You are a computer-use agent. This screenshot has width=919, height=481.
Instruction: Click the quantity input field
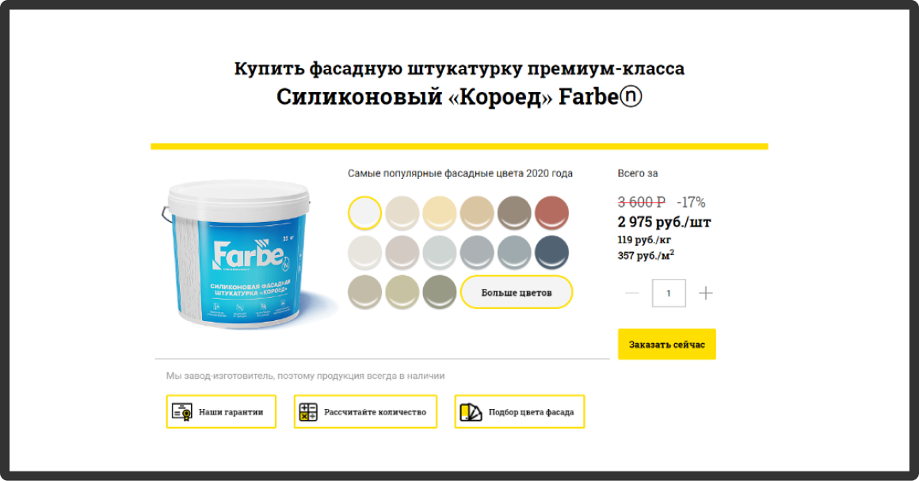669,292
